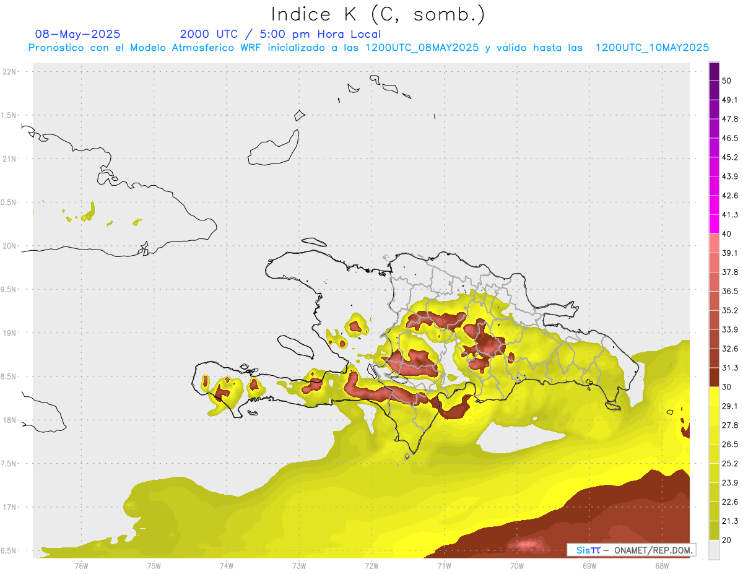743x574 pixels.
Task: Click the "21N" latitude label
Action: tap(10, 159)
